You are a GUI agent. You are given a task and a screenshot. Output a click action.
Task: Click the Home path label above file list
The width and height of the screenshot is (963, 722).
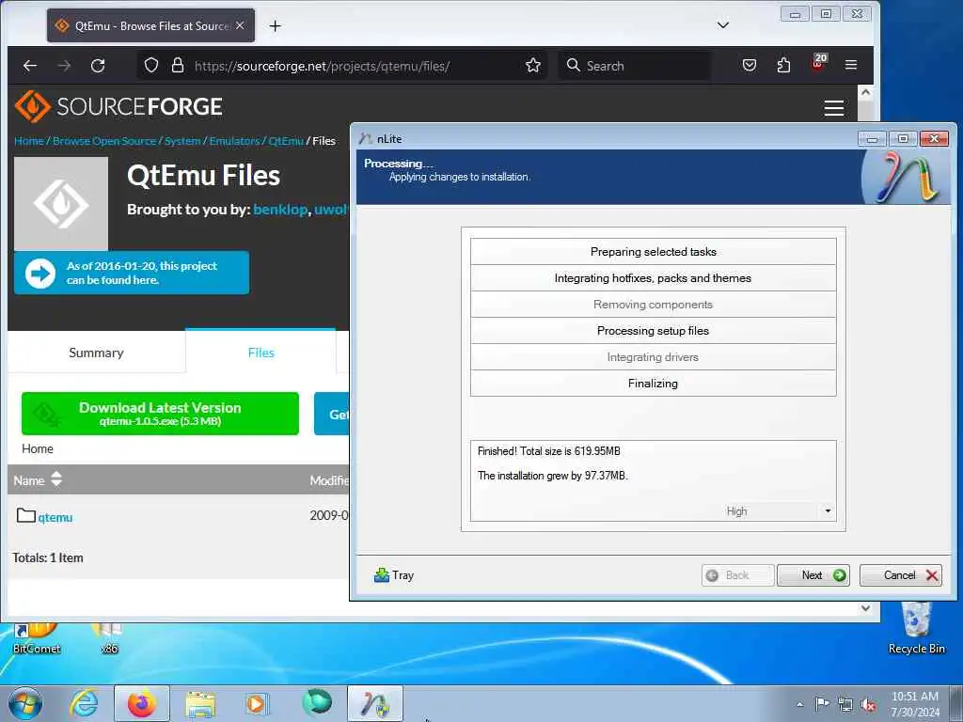click(38, 448)
